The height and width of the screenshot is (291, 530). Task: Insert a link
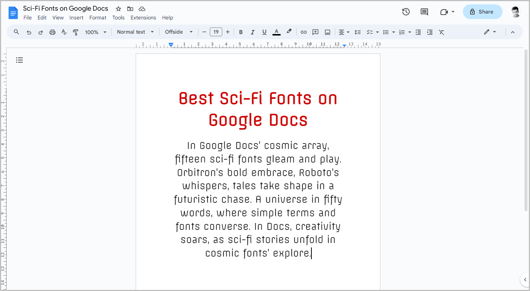(303, 32)
